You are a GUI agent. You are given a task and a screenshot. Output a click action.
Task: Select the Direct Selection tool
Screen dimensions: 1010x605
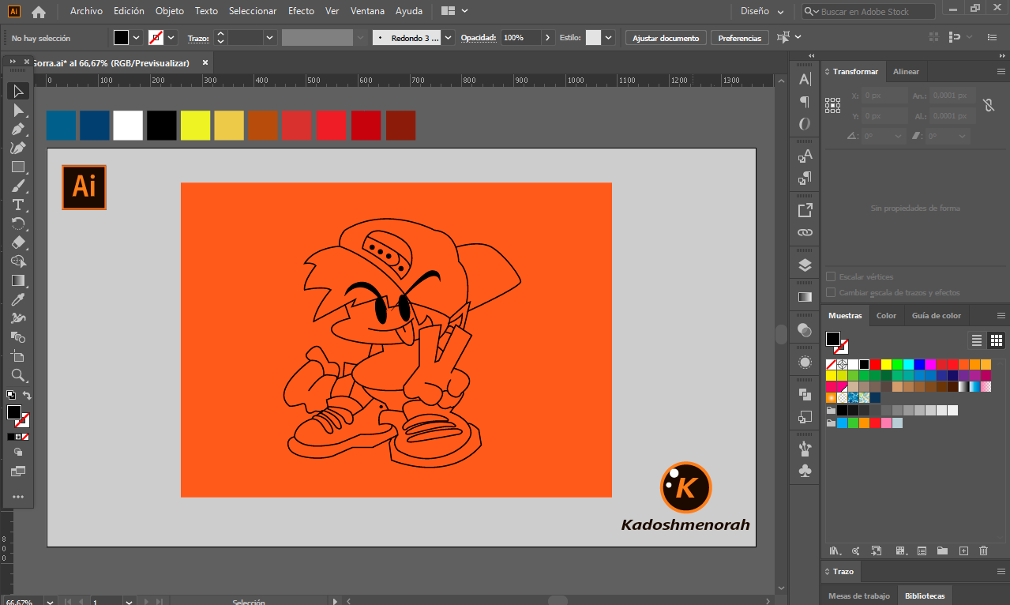[18, 110]
